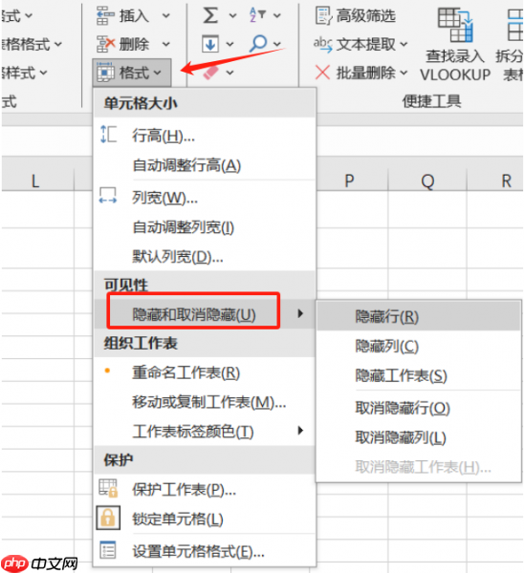Click the Lock Cell padlock icon

pyautogui.click(x=108, y=518)
